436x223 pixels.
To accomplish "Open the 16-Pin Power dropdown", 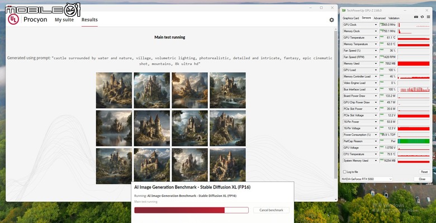I will [x=376, y=122].
